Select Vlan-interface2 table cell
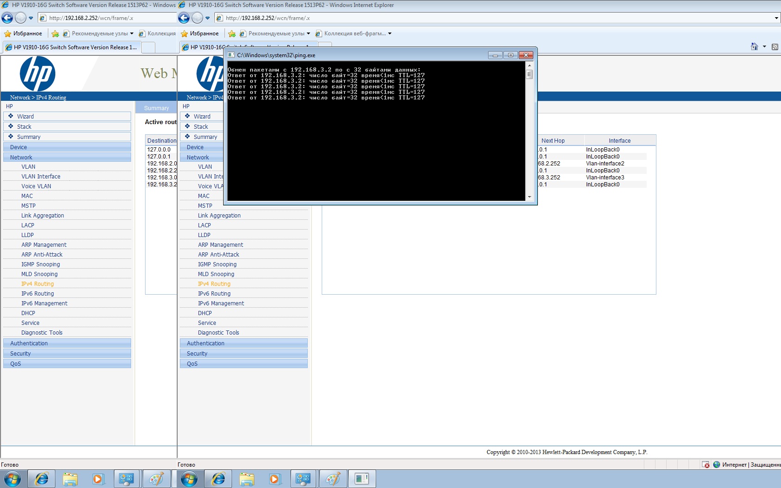The image size is (781, 488). pyautogui.click(x=605, y=164)
